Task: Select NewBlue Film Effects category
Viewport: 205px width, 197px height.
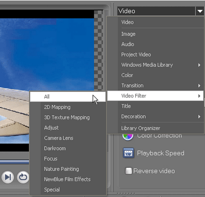Action: (68, 179)
